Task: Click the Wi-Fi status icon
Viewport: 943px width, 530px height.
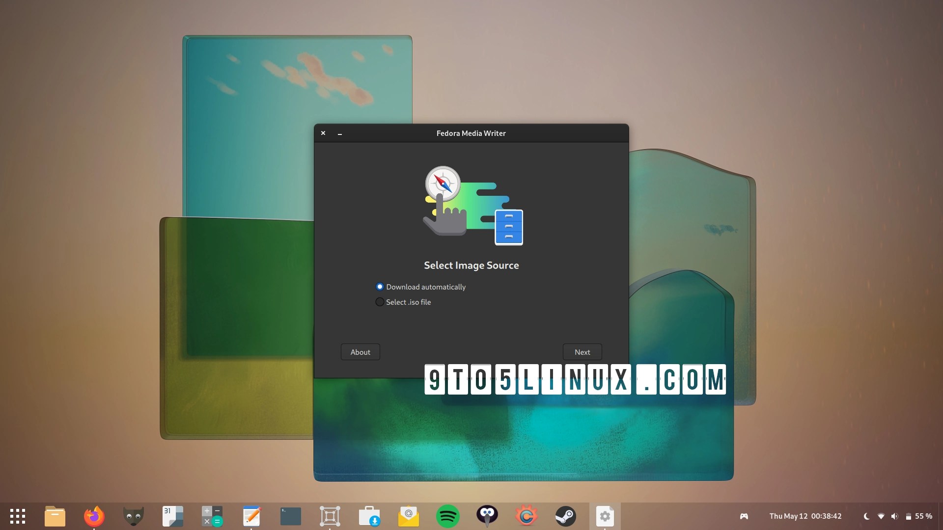Action: 880,516
